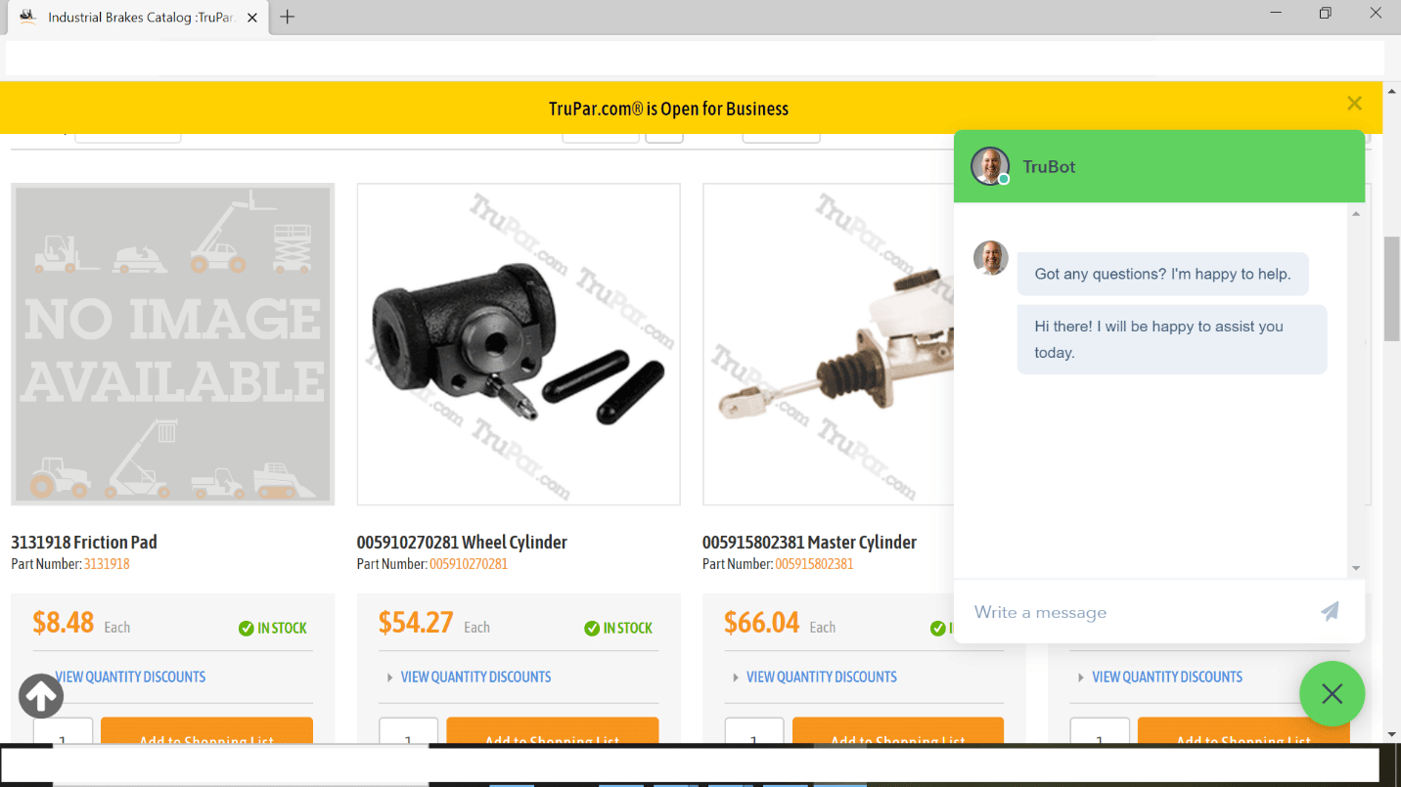
Task: Open a new browser tab with plus icon
Action: pyautogui.click(x=287, y=17)
